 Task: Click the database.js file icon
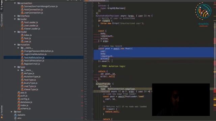coord(19,102)
